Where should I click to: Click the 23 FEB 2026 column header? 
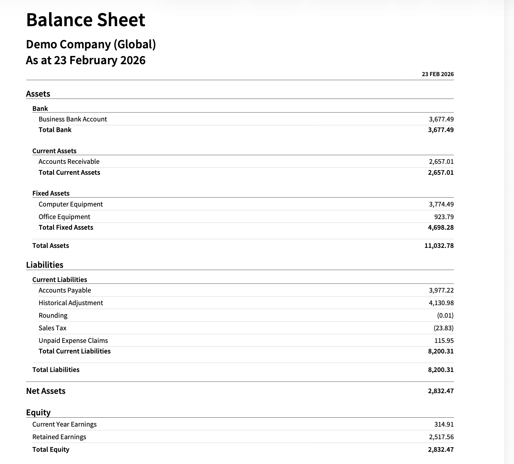[438, 74]
